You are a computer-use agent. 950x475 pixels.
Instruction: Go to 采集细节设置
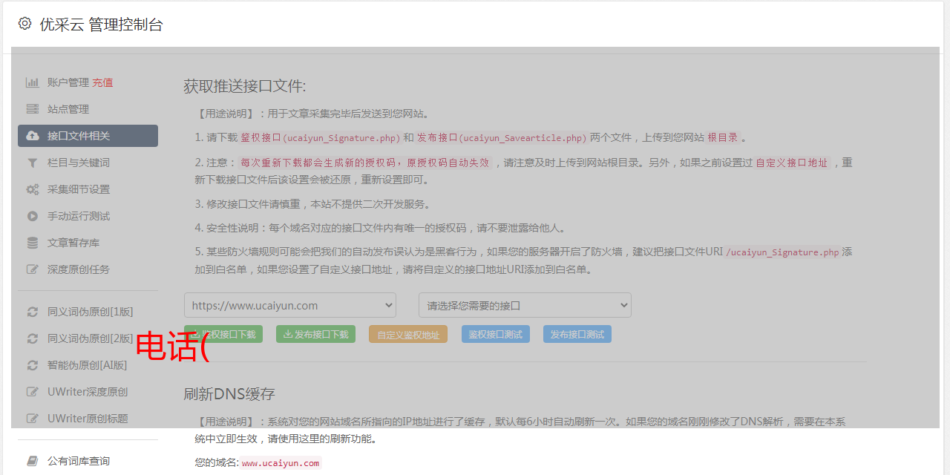pos(88,189)
